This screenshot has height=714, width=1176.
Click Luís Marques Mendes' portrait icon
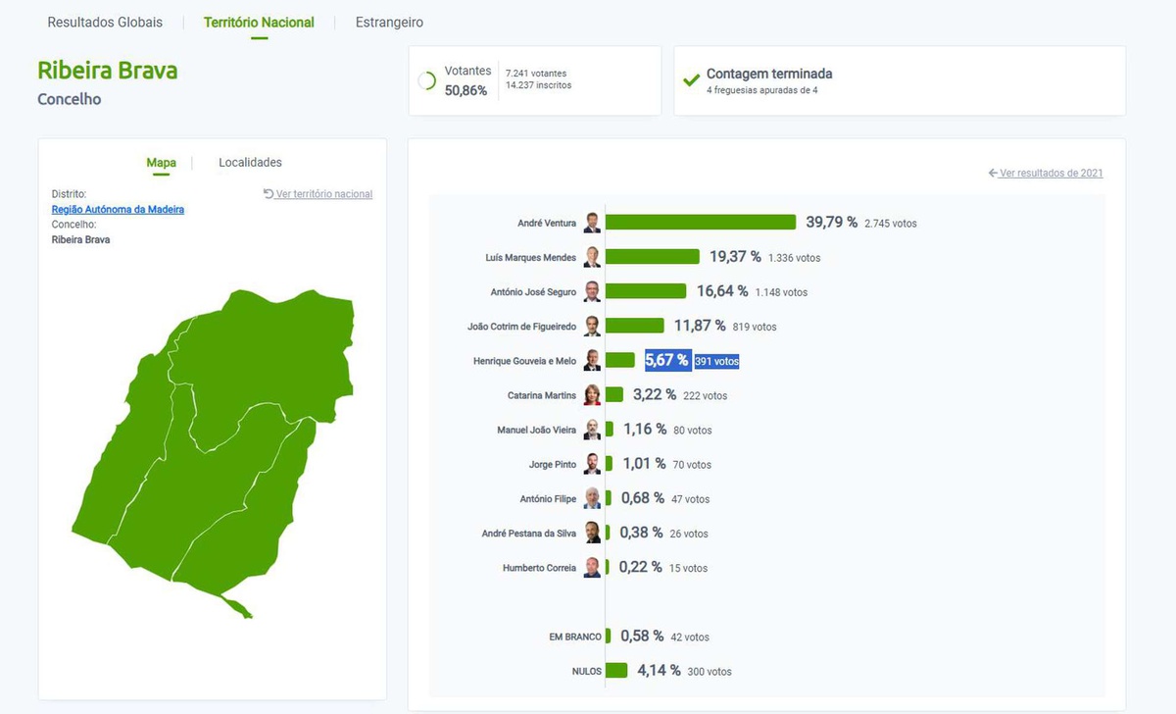click(x=592, y=257)
